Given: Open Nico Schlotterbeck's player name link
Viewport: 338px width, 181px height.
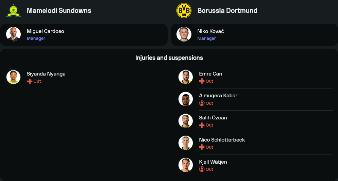Looking at the screenshot, I should click(222, 140).
